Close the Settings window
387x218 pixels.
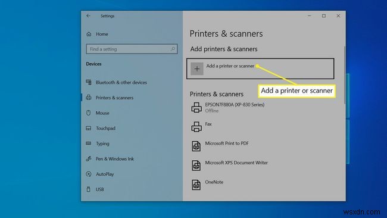pos(338,16)
